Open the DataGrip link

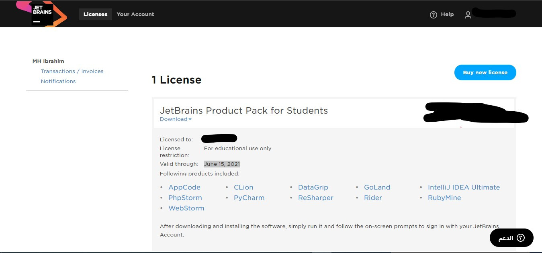coord(313,187)
